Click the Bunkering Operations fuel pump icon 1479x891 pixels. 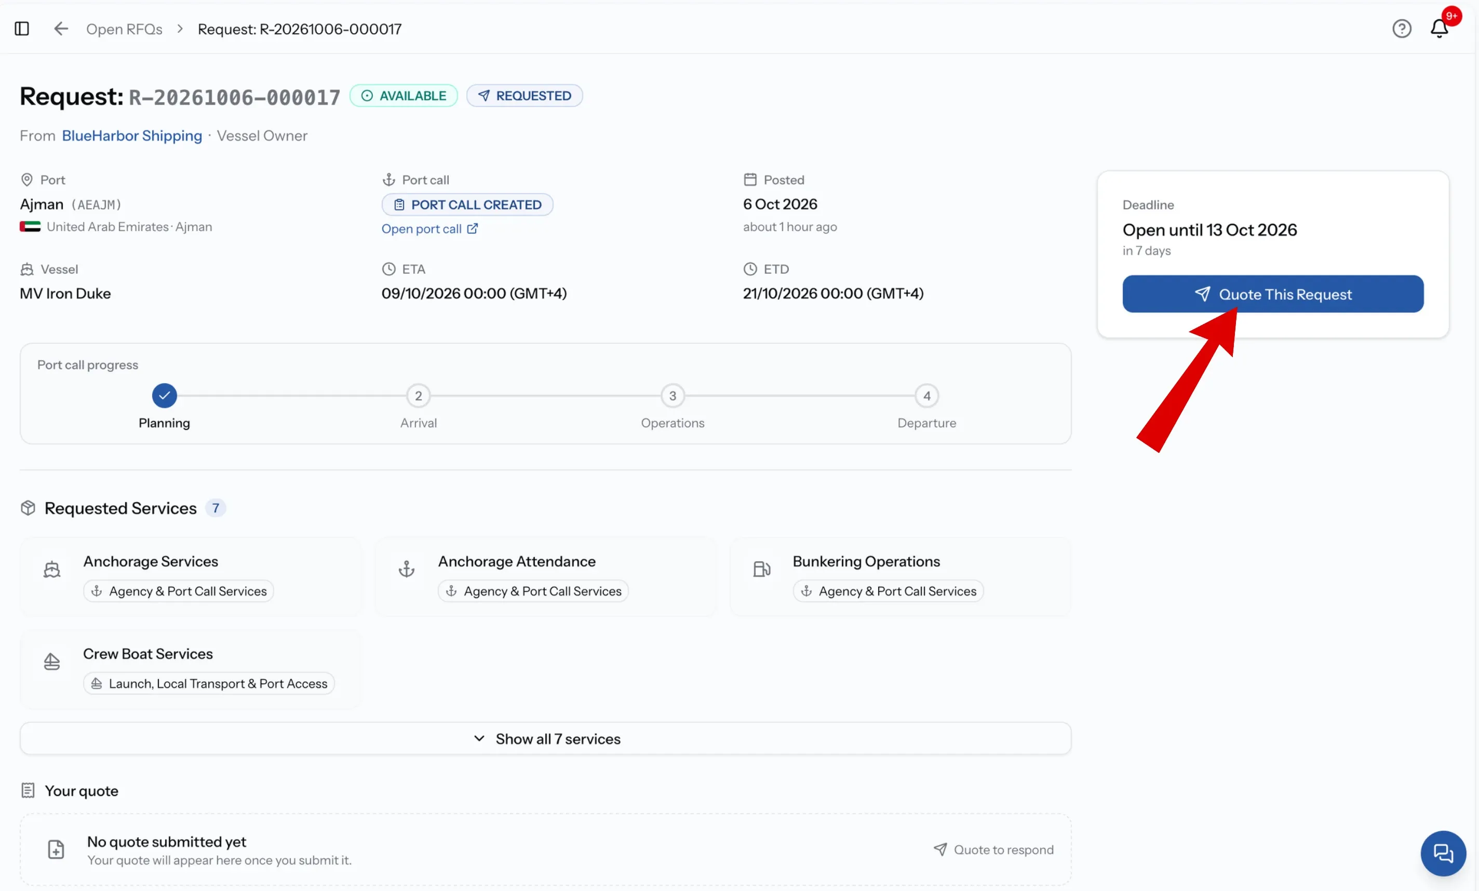[762, 569]
